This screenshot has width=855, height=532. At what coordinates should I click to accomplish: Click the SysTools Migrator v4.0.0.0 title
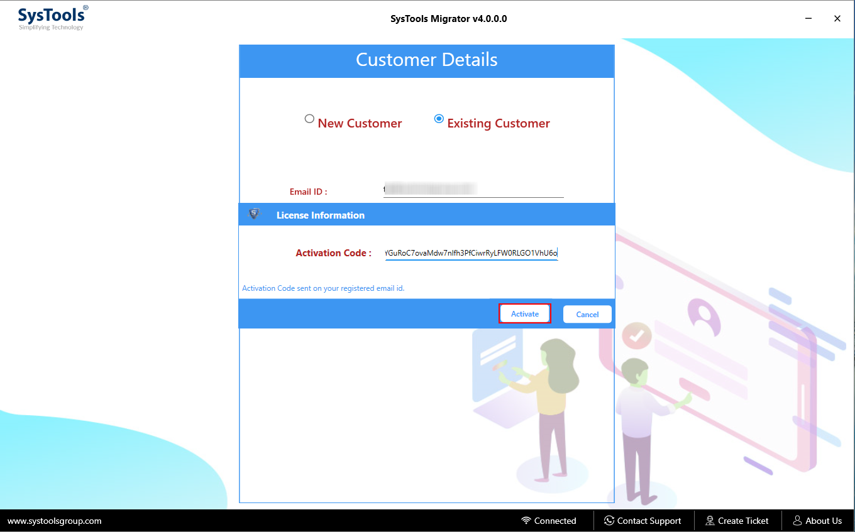449,19
